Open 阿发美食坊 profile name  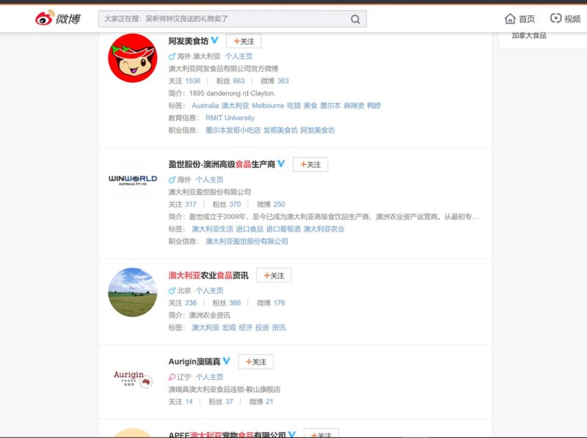pyautogui.click(x=189, y=41)
